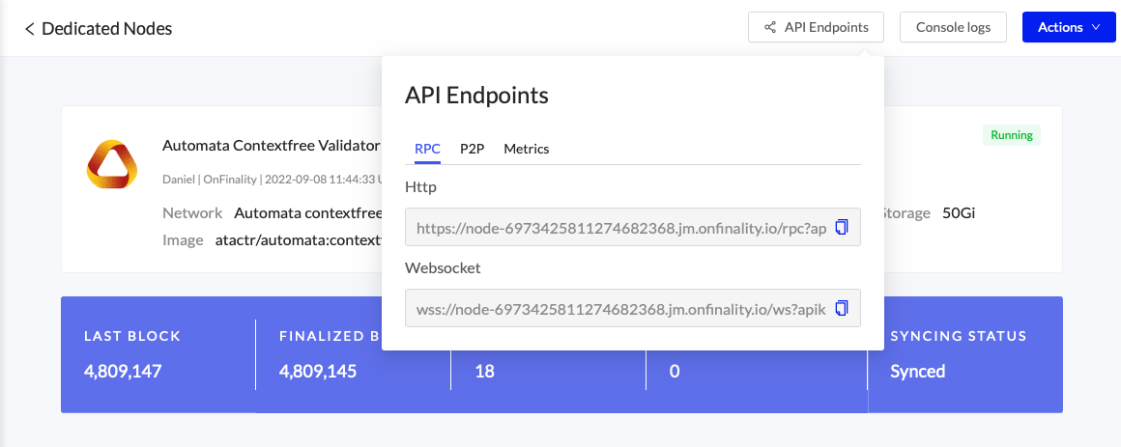Select the Last Block value 4,809,147
Image resolution: width=1121 pixels, height=447 pixels.
pyautogui.click(x=123, y=371)
